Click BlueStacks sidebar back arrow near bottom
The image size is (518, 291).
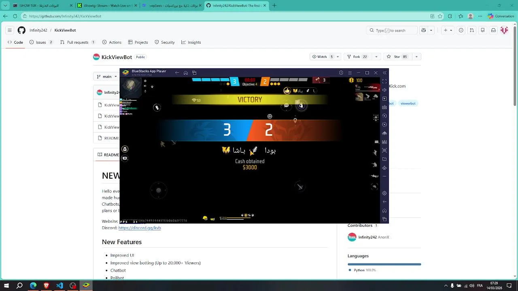point(384,202)
